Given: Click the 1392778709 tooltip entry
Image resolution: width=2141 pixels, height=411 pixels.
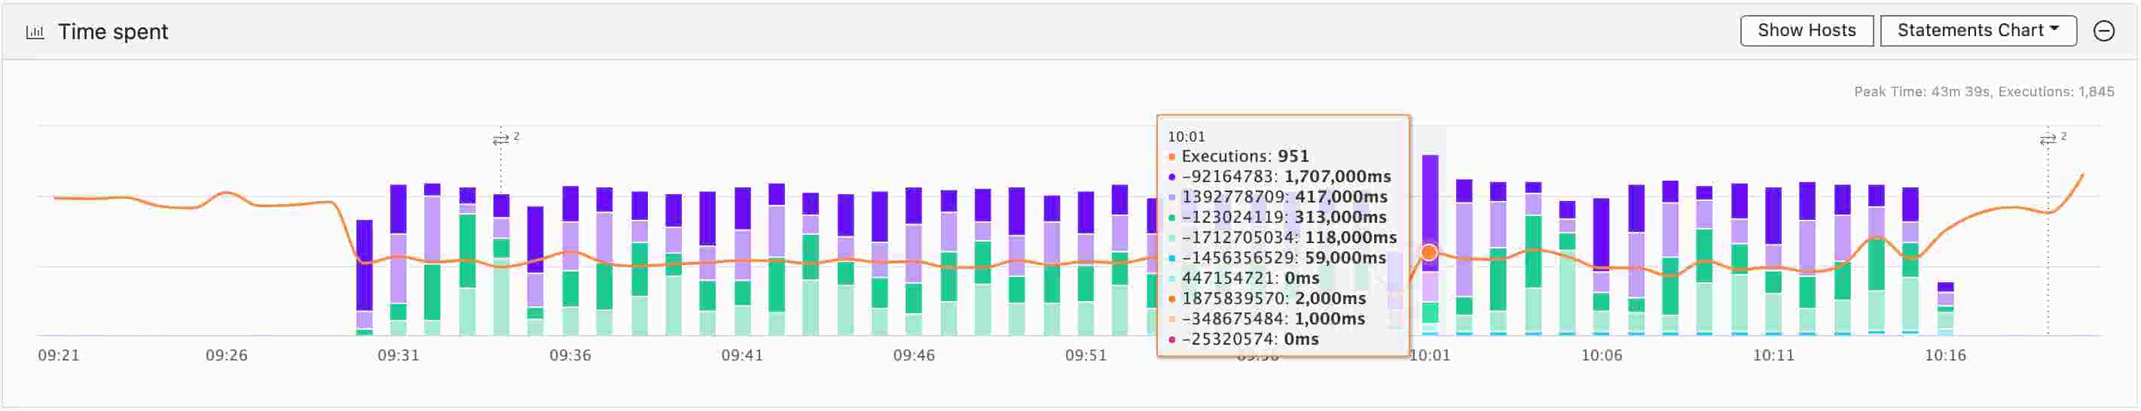Looking at the screenshot, I should 1278,196.
